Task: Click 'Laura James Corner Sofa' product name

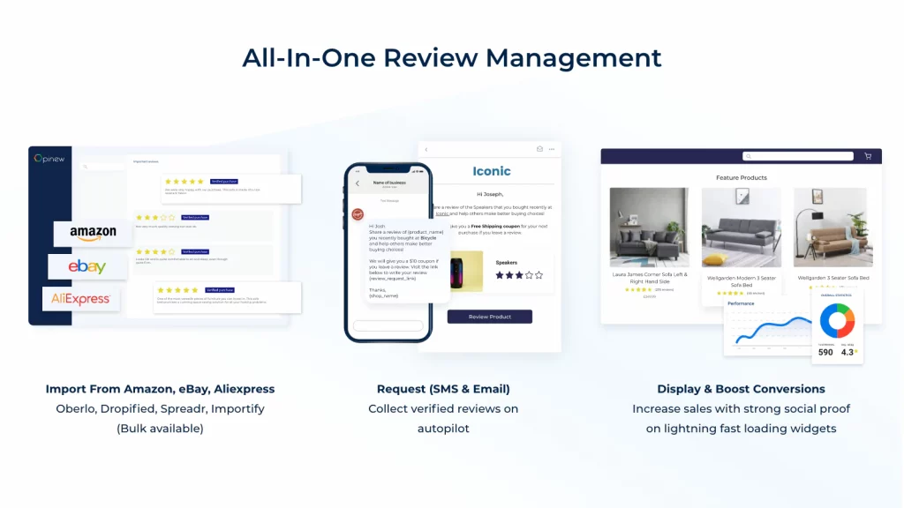Action: point(649,278)
